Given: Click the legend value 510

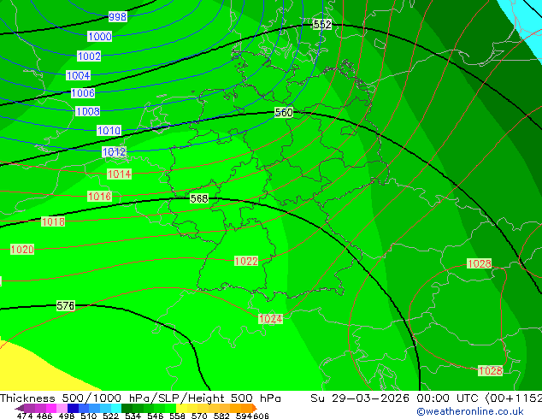Looking at the screenshot, I should coord(89,416).
